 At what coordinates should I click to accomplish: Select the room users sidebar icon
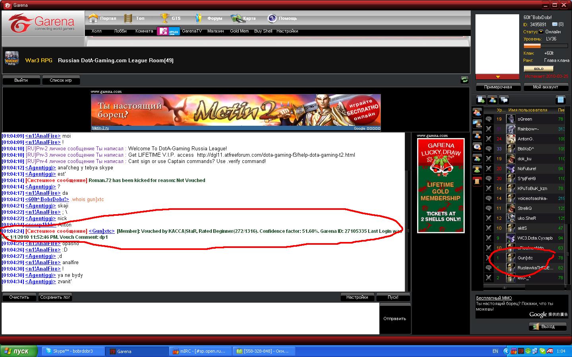tap(477, 113)
